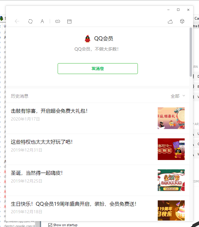The image size is (199, 227).
Task: Open the cube mini-program icon
Action: [182, 21]
